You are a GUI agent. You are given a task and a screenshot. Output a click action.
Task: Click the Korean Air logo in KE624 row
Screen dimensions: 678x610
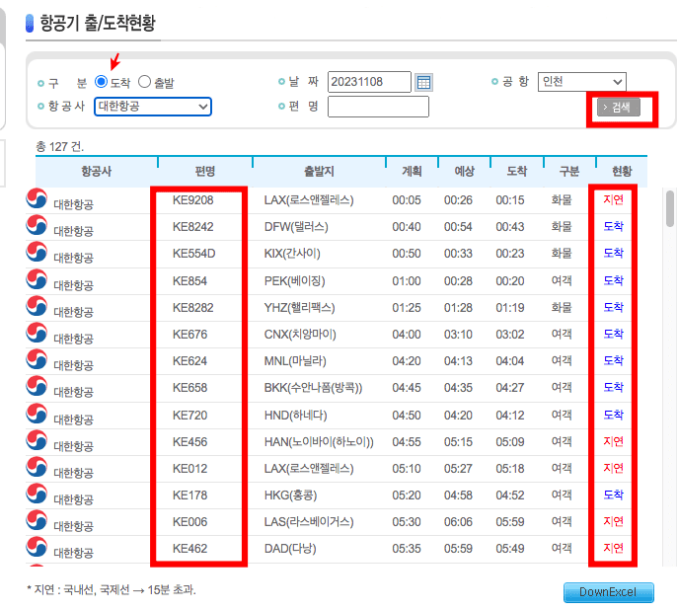(37, 360)
